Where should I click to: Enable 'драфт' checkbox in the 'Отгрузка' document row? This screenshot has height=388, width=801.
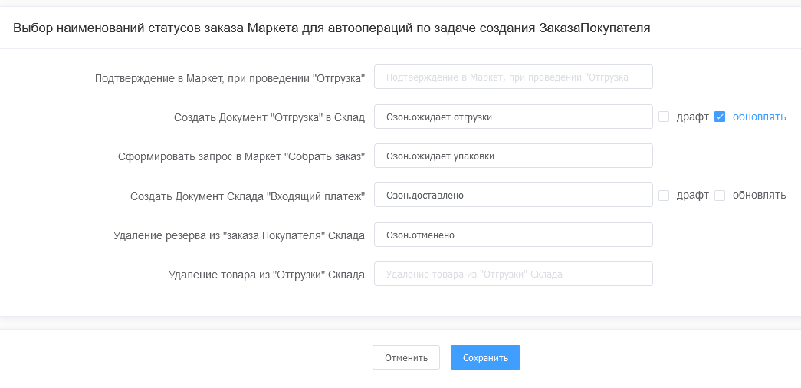point(664,117)
